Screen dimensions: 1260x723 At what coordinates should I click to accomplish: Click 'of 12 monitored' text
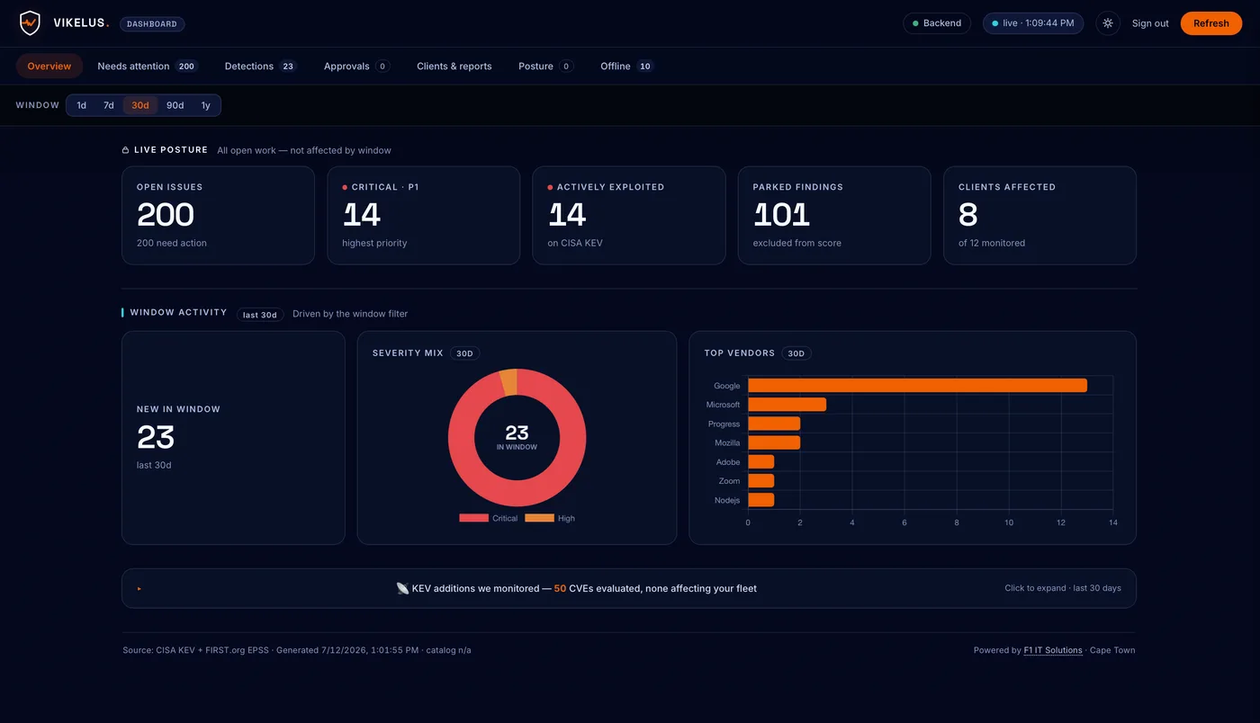point(992,243)
